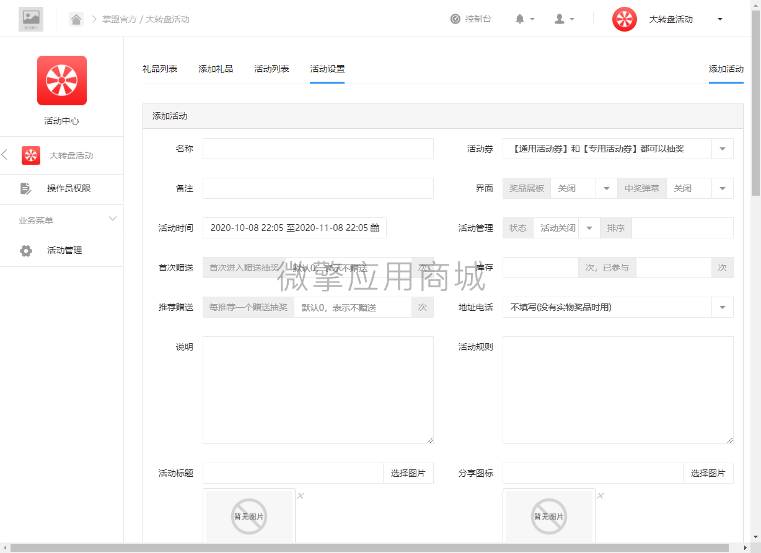Click the 活动标题 image path field
761x553 pixels.
[x=293, y=473]
